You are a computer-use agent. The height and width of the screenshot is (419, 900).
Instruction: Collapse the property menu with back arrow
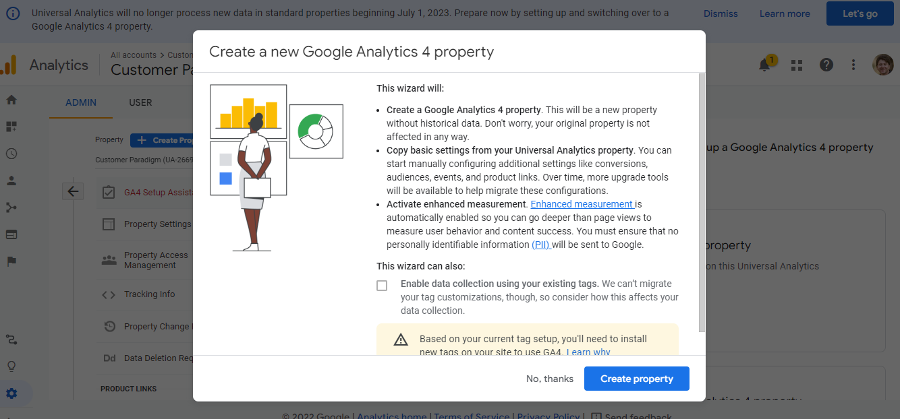coord(73,191)
